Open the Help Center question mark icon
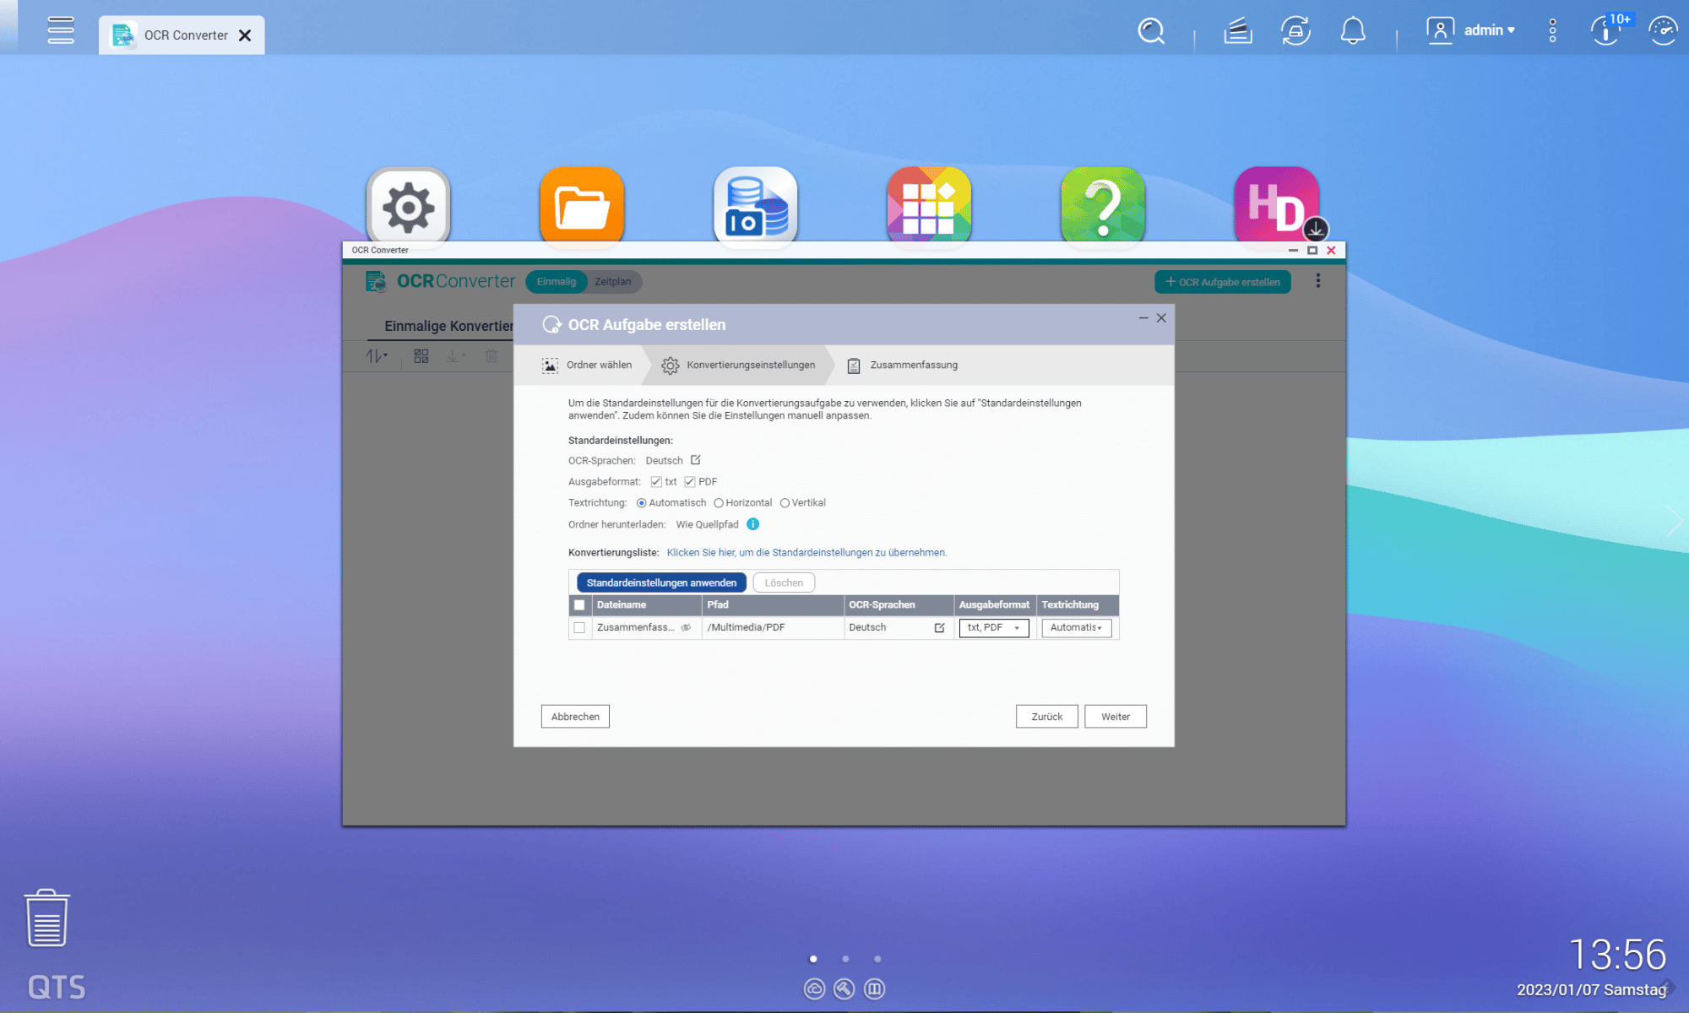The image size is (1689, 1013). [x=1102, y=207]
